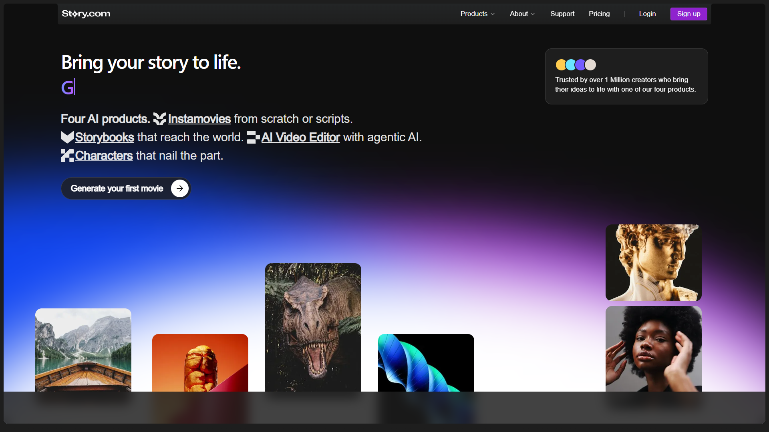Click the Login link

click(x=647, y=14)
